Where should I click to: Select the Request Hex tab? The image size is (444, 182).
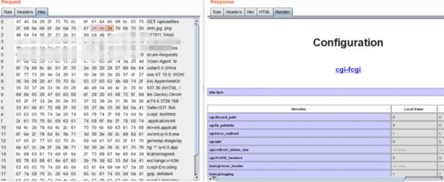[42, 12]
